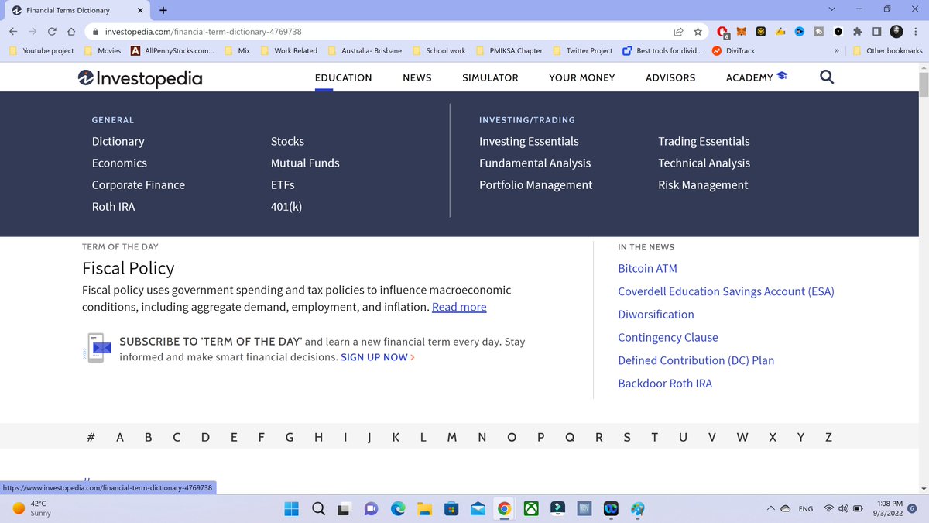Open the notification badge showing 6
Screen dimensions: 929x523
(912, 508)
